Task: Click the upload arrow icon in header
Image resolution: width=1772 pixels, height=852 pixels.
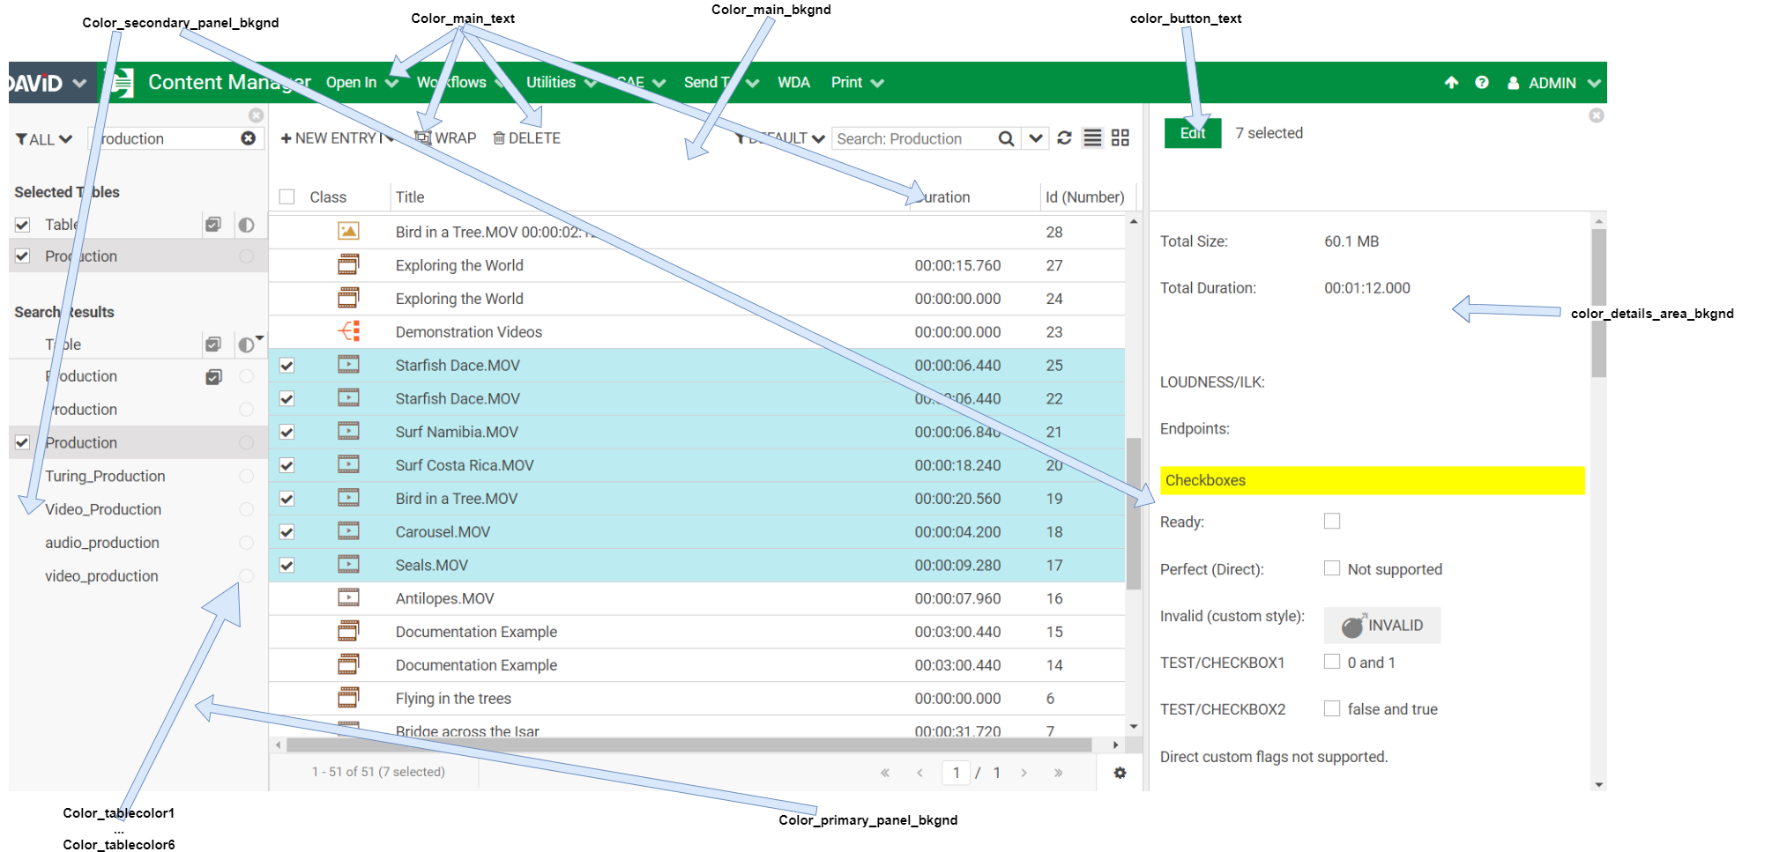Action: pyautogui.click(x=1451, y=83)
